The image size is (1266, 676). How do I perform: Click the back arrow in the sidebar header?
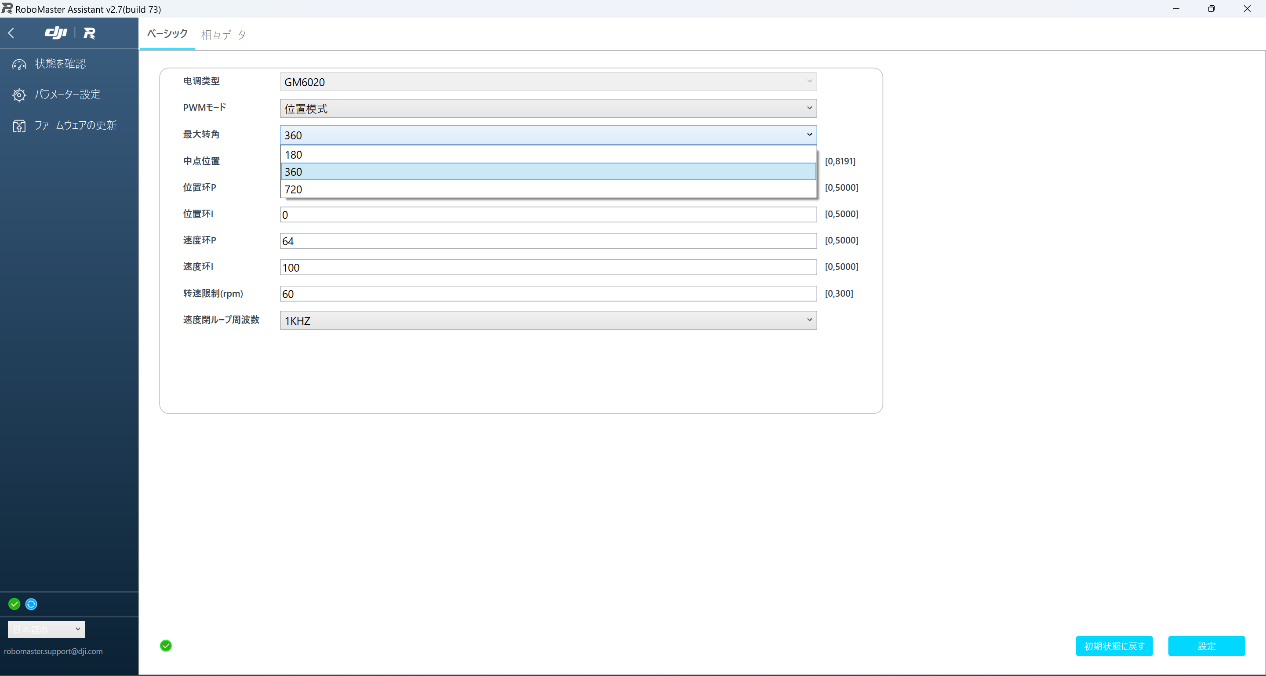click(x=11, y=33)
